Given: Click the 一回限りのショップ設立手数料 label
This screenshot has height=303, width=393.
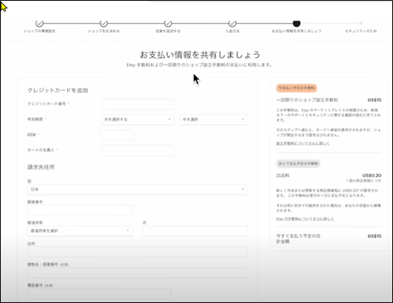Looking at the screenshot, I should [307, 100].
